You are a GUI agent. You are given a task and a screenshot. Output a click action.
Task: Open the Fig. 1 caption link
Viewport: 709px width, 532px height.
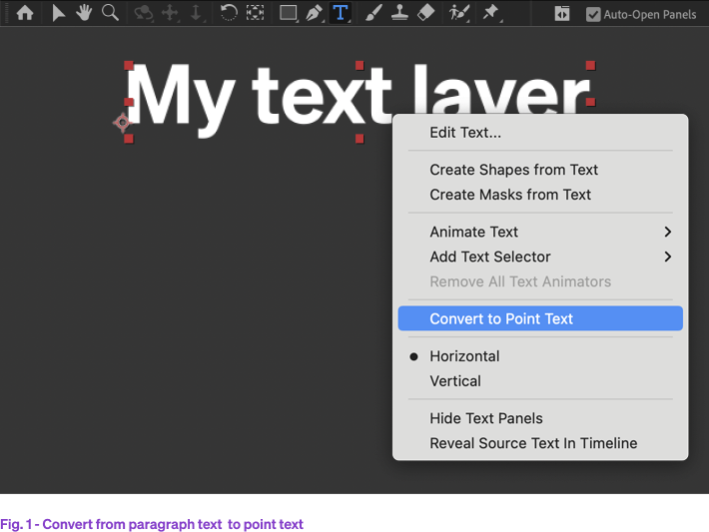click(x=152, y=524)
